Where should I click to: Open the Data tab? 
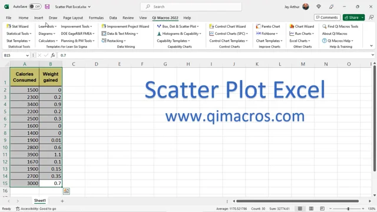(x=113, y=18)
